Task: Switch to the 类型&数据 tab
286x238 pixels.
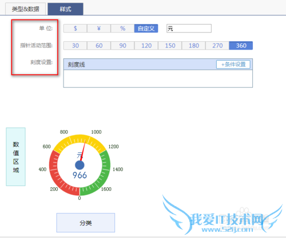Action: [x=26, y=9]
